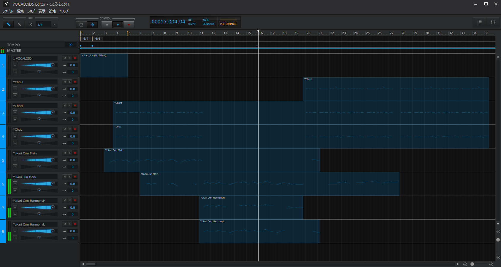Open the 設定 menu
Screen dimensions: 501x267
[53, 11]
